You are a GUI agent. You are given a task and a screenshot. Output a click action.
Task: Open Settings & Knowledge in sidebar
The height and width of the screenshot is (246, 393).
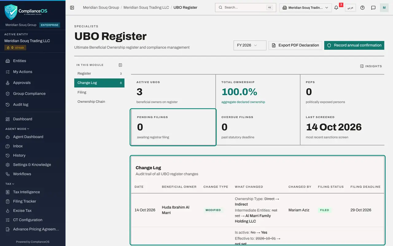33,165
